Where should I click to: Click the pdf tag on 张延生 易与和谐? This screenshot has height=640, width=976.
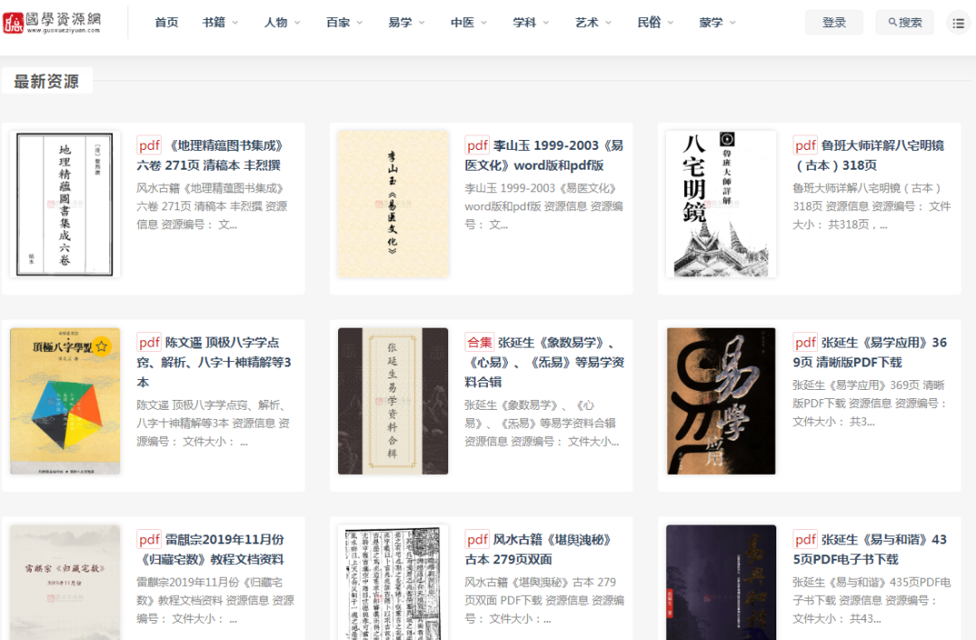(x=805, y=540)
